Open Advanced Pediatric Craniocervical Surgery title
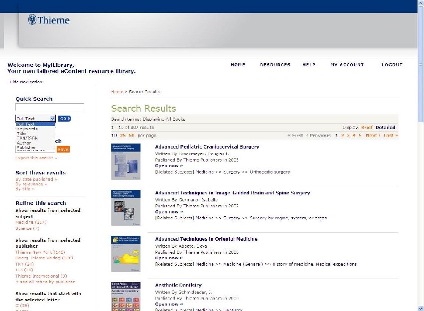 pyautogui.click(x=207, y=147)
